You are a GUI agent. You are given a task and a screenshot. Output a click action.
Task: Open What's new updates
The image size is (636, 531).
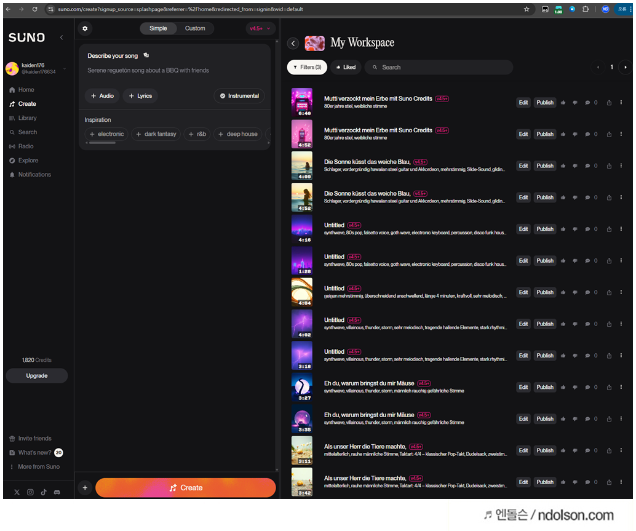click(36, 453)
